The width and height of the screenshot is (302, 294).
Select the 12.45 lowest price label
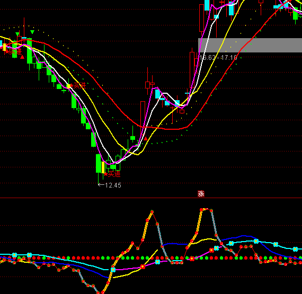pyautogui.click(x=113, y=185)
